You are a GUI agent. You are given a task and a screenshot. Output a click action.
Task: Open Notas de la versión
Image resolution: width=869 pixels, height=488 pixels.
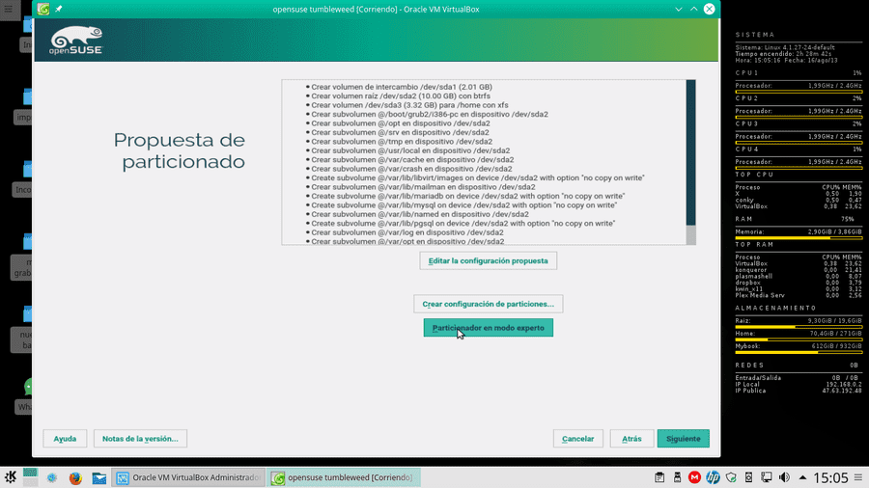(140, 438)
